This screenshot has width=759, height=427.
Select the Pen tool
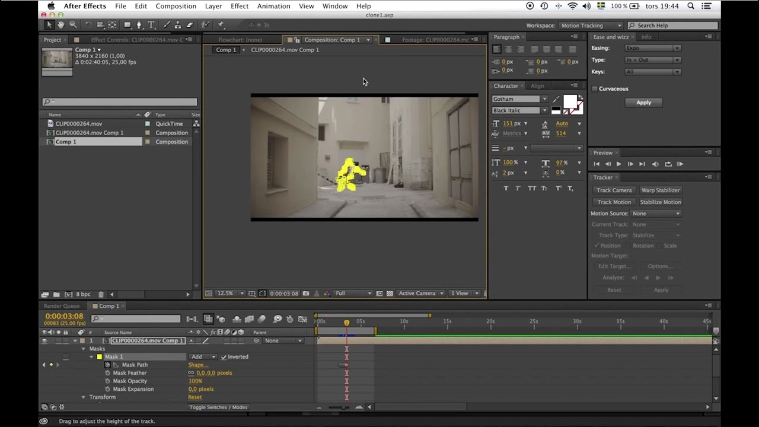pyautogui.click(x=139, y=25)
